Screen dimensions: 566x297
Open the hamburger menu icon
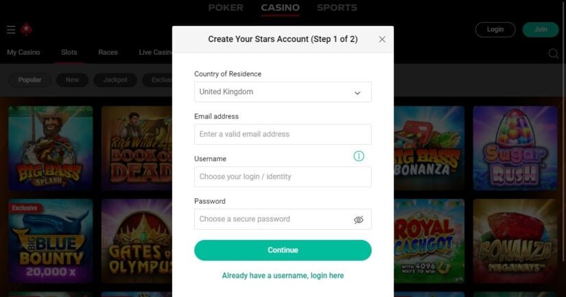pos(11,29)
